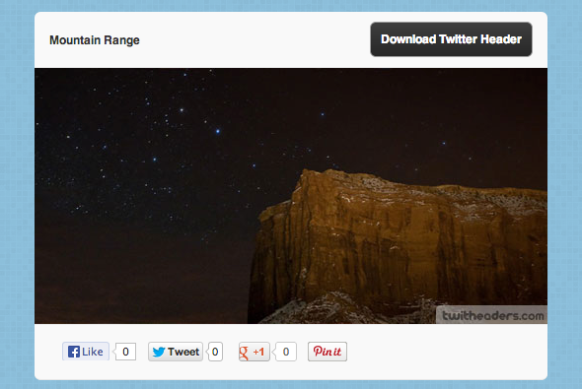Click the Facebook like count box
The height and width of the screenshot is (389, 582).
pyautogui.click(x=125, y=352)
